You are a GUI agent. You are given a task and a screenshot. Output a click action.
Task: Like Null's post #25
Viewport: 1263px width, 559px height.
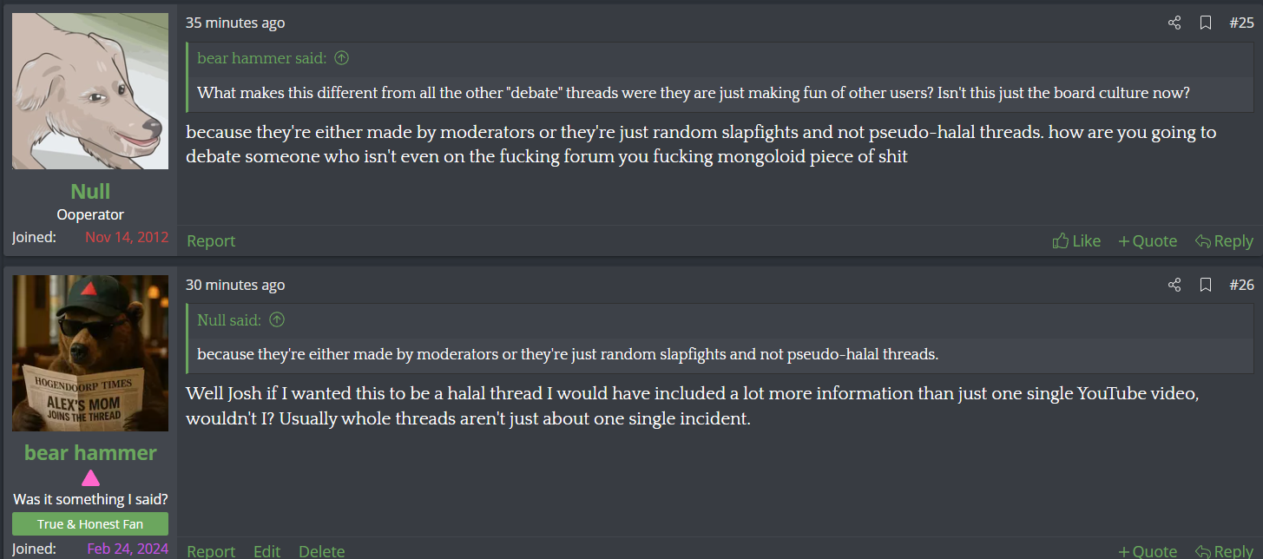click(x=1076, y=240)
